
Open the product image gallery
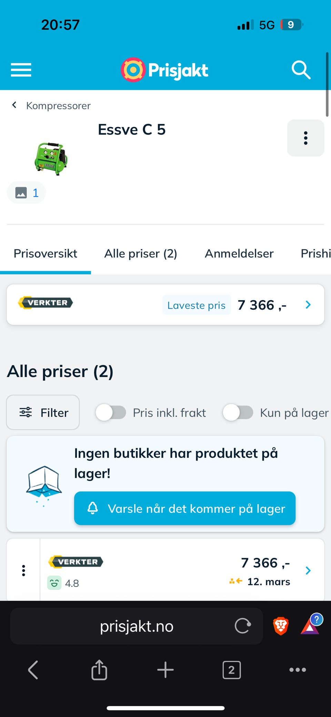[x=26, y=192]
